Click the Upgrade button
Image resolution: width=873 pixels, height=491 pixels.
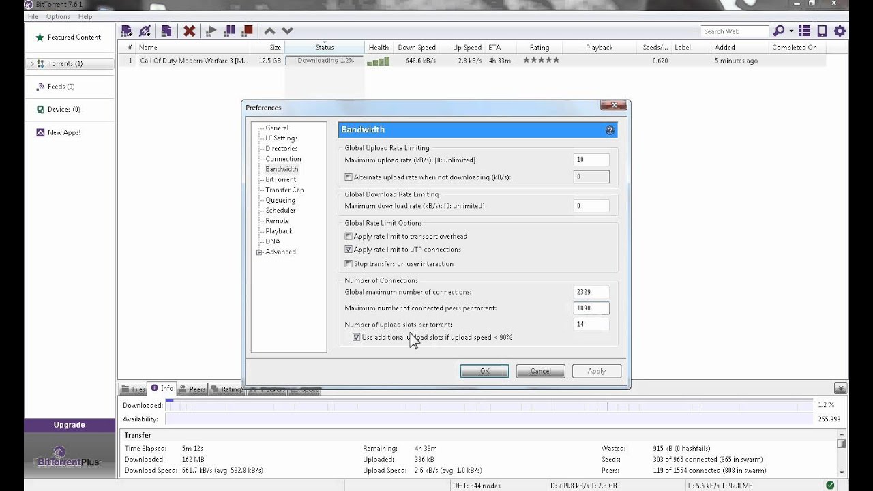pyautogui.click(x=70, y=425)
